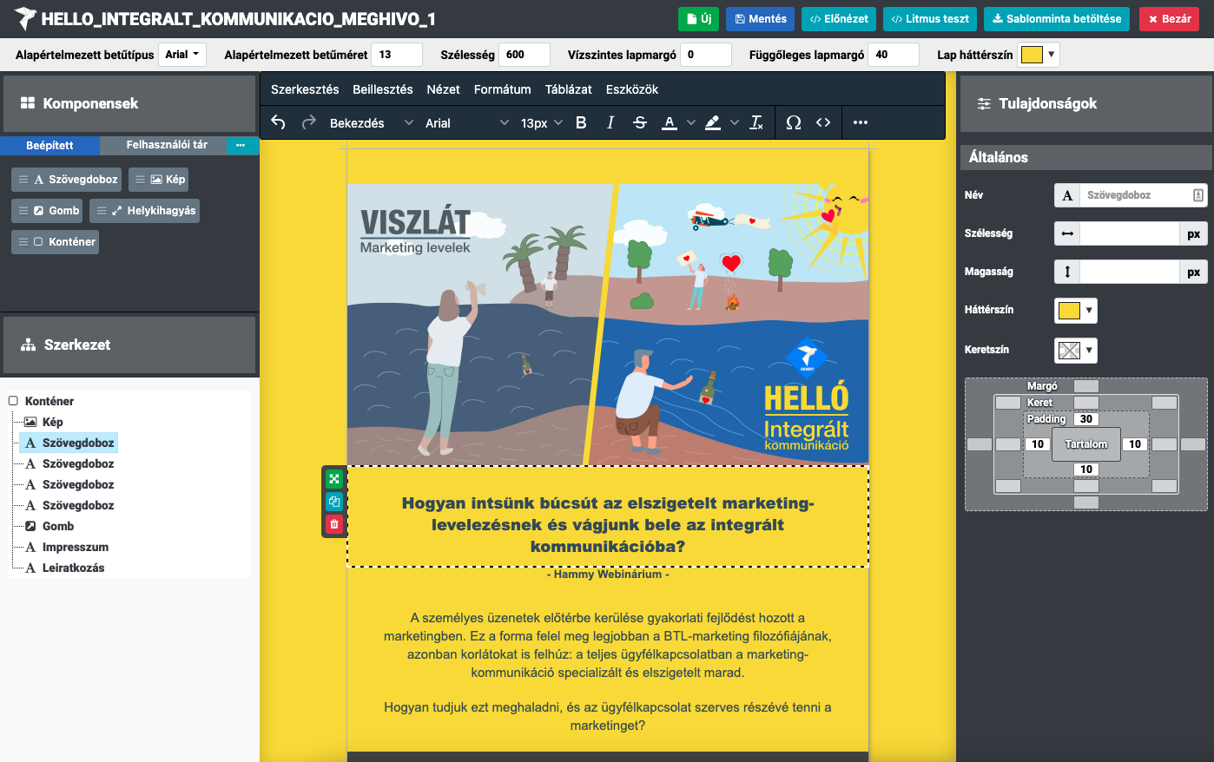
Task: Click the Litmus teszt button
Action: pyautogui.click(x=930, y=19)
